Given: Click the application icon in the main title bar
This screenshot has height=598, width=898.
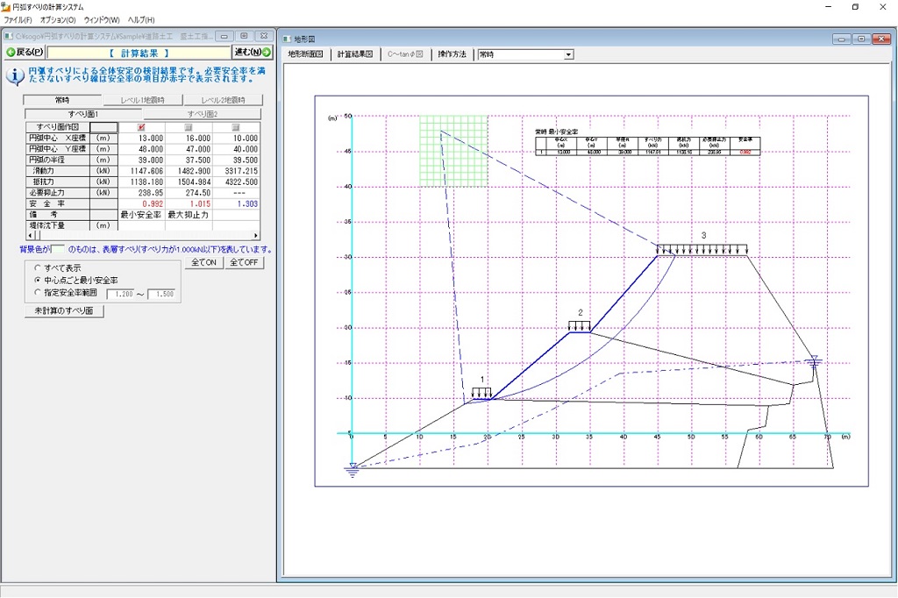Looking at the screenshot, I should click(x=6, y=7).
